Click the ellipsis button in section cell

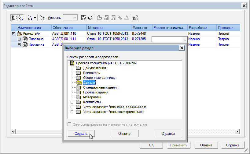click(184, 39)
